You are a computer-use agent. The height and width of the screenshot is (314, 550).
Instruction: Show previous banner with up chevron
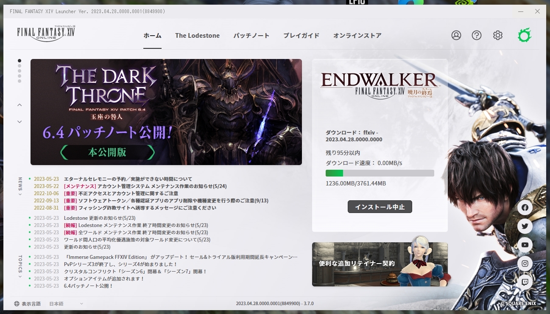[20, 105]
